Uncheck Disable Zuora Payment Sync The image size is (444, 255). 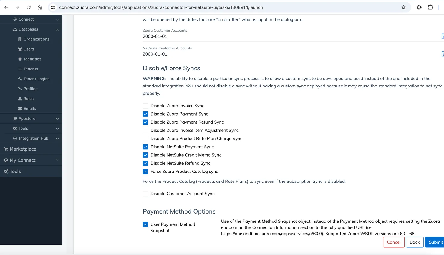[x=145, y=114]
